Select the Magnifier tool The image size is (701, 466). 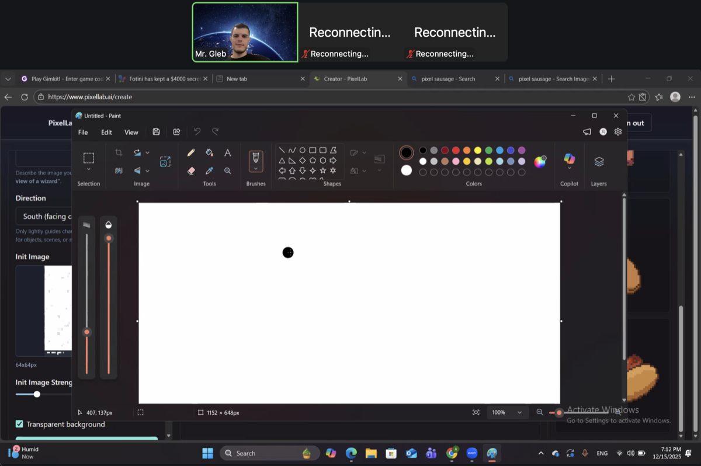pyautogui.click(x=228, y=171)
